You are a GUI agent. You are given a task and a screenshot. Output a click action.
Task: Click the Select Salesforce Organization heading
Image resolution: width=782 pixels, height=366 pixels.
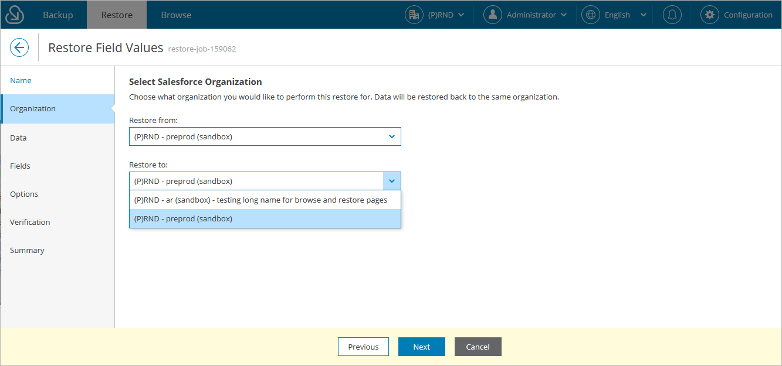coord(195,81)
